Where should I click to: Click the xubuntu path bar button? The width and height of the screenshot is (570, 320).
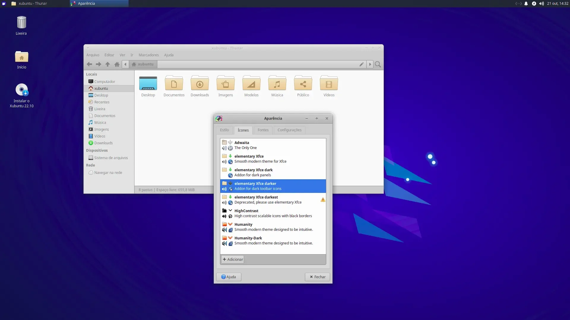[143, 64]
